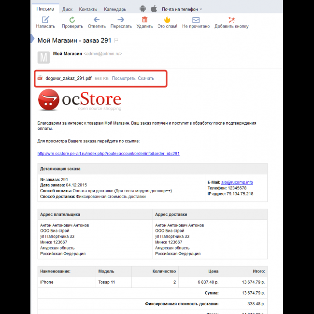
Task: Delete the email with the Удалить trash icon
Action: (x=144, y=20)
